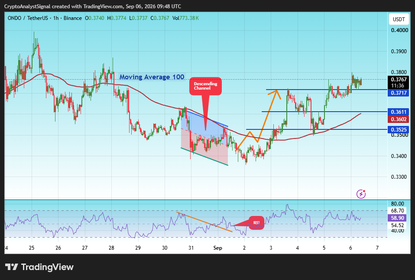Click the close value C0.3767

click(x=160, y=18)
